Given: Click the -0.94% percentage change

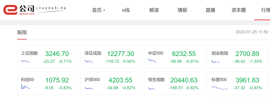Looking at the screenshot, I should 129,61.
